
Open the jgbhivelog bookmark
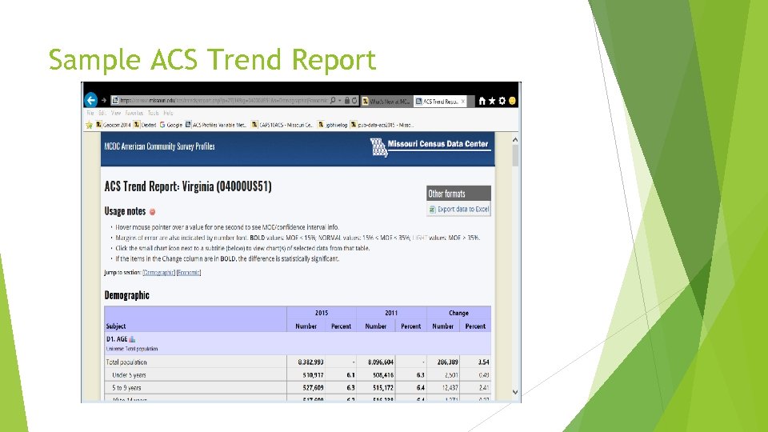click(x=333, y=125)
